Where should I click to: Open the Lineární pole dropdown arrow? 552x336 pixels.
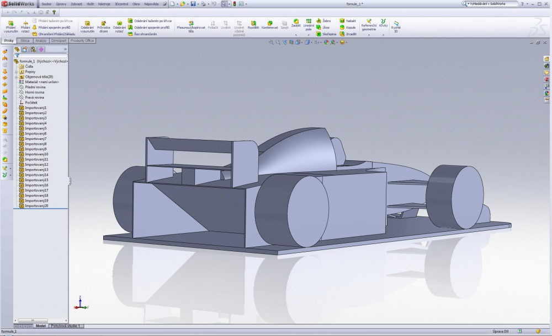click(x=309, y=35)
